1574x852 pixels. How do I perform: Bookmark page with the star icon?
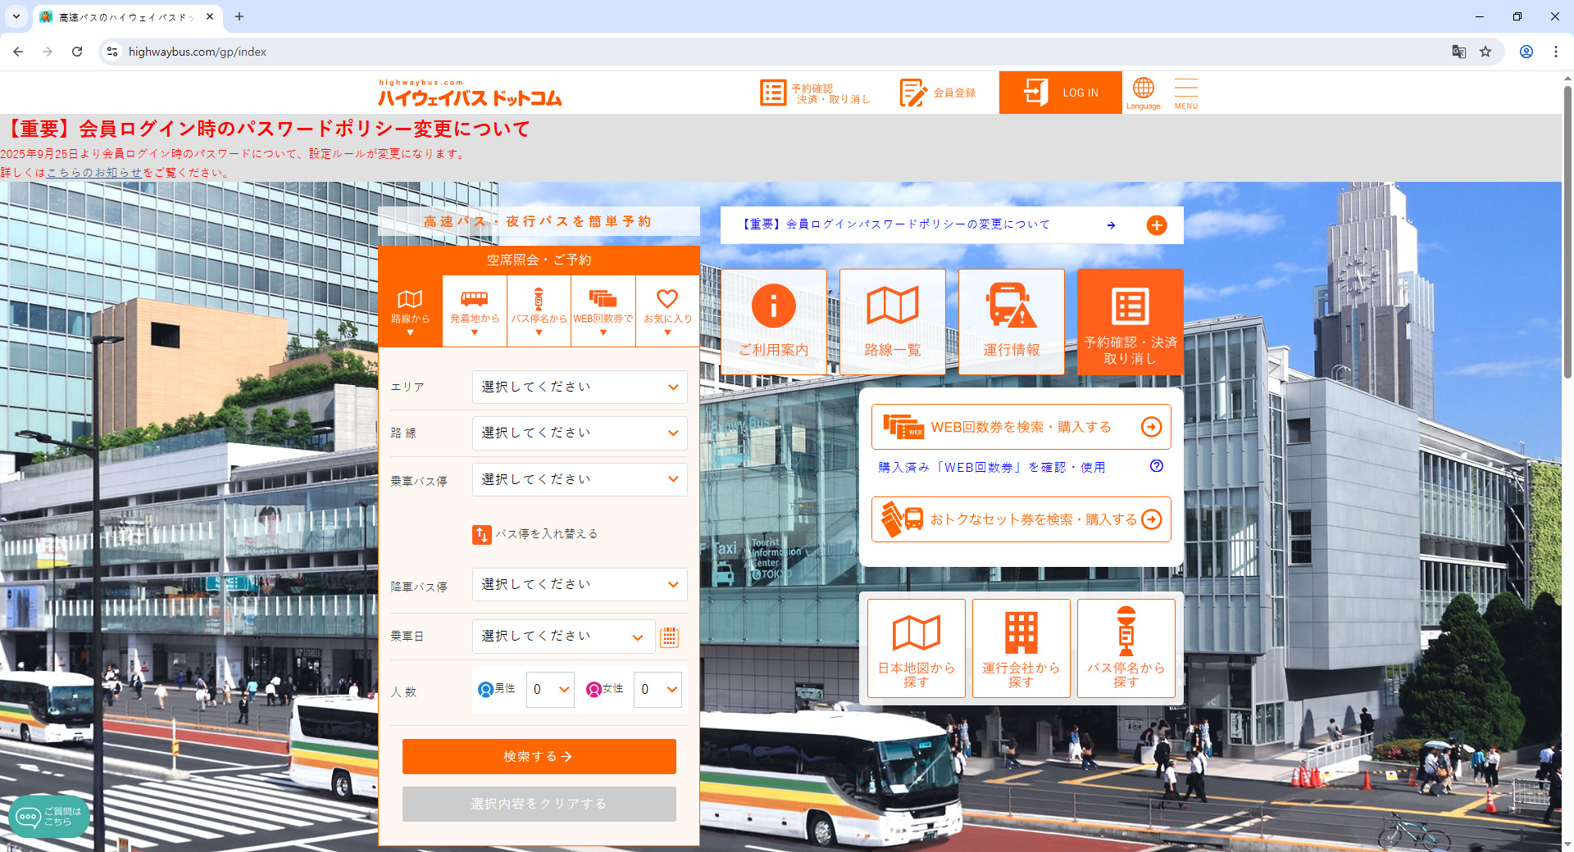[1485, 52]
